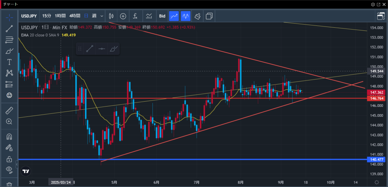Screen dimensions: 388x187
Task: Activate the zoom in tool
Action: coord(9,121)
